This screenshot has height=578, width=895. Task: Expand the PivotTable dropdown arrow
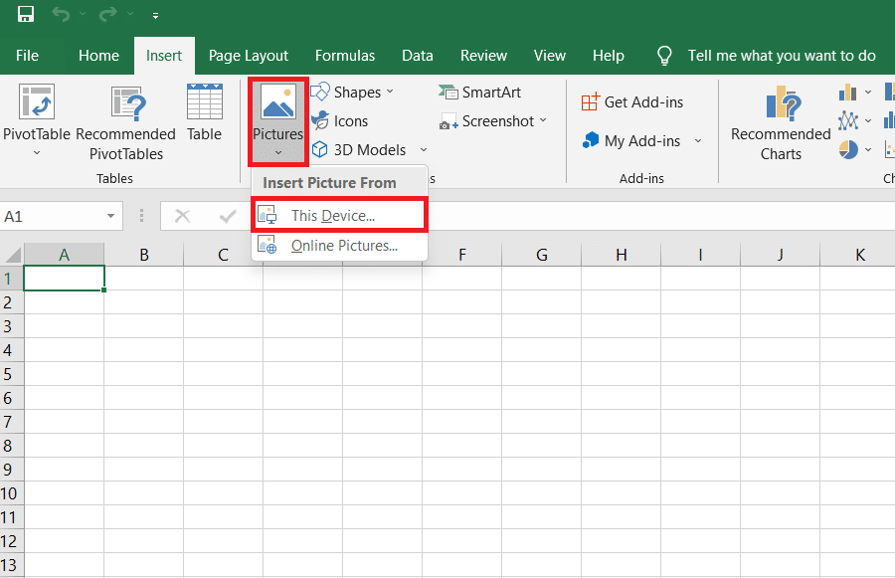[37, 153]
